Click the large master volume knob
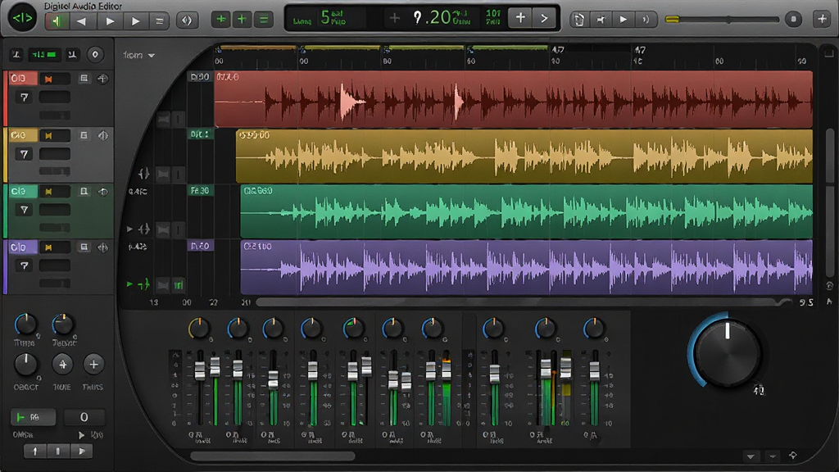Screen dimensions: 839x472 [x=727, y=352]
